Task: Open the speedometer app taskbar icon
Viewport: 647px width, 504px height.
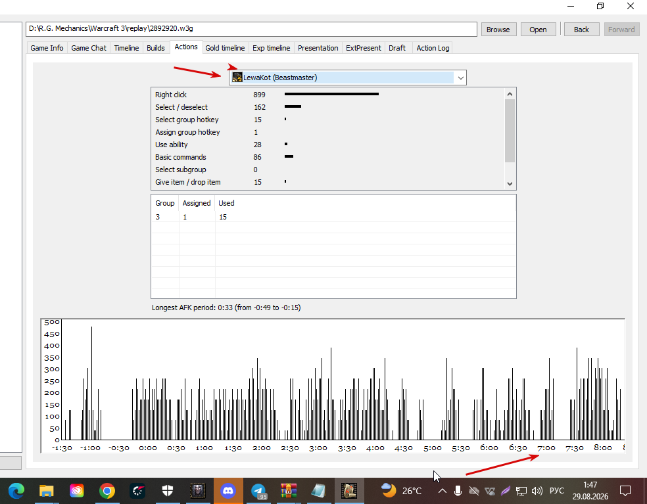Action: coord(137,491)
